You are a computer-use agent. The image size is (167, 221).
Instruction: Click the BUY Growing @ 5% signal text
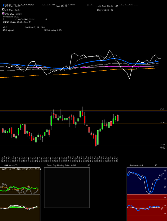tap(52, 30)
